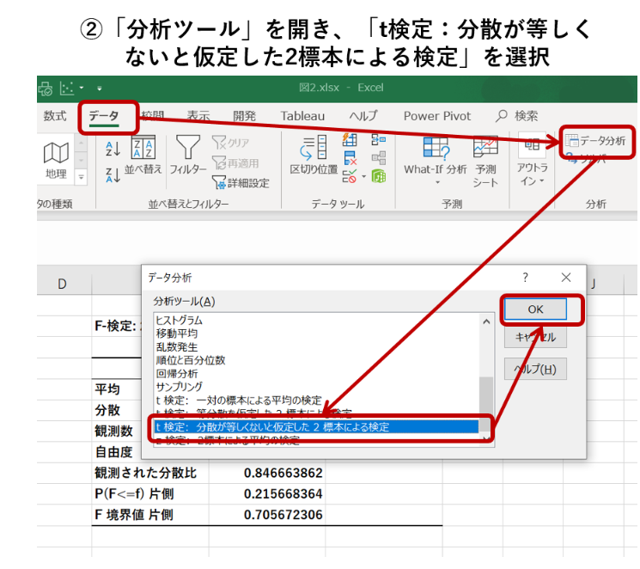Select the データ ribbon tab
Screen dimensions: 640x569
(x=104, y=116)
